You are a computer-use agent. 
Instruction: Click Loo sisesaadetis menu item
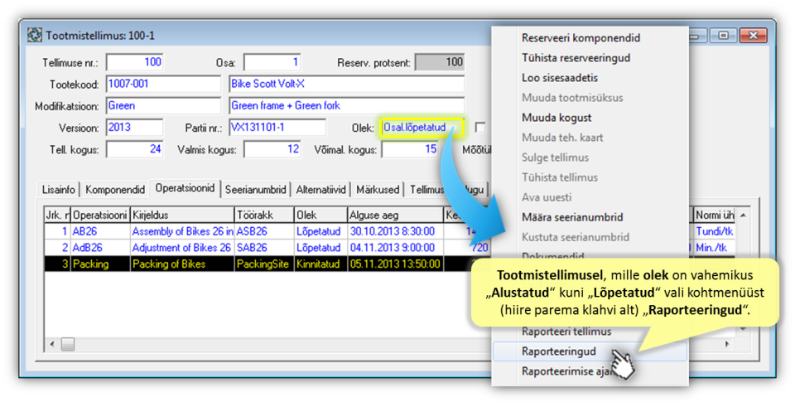[x=560, y=78]
